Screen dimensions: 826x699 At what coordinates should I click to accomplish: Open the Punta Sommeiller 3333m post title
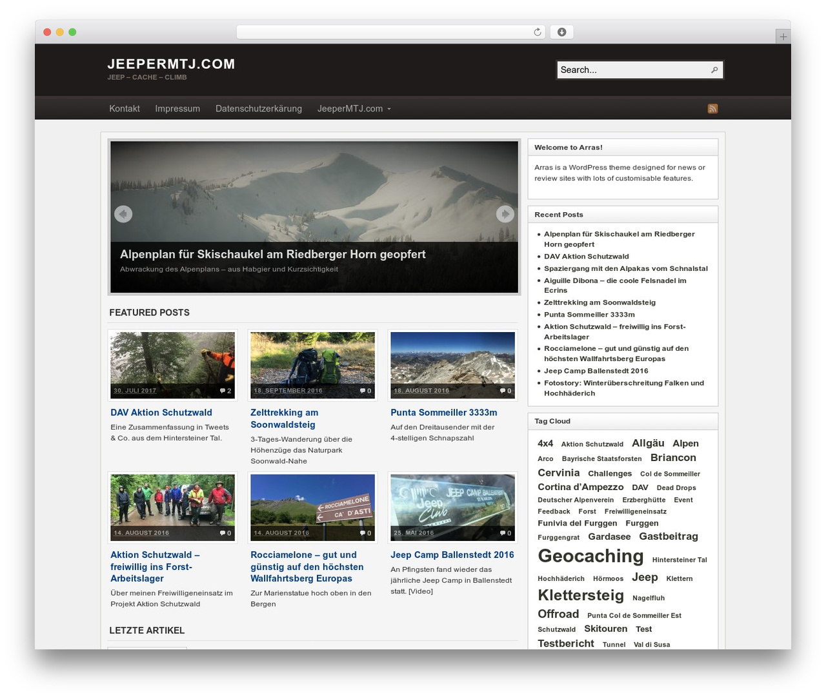click(x=444, y=413)
